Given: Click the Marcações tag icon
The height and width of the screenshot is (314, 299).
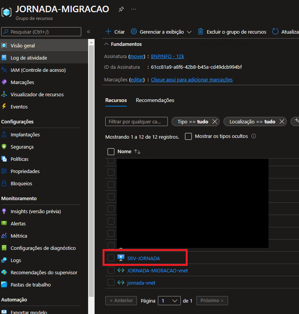Looking at the screenshot, I should coord(4,82).
